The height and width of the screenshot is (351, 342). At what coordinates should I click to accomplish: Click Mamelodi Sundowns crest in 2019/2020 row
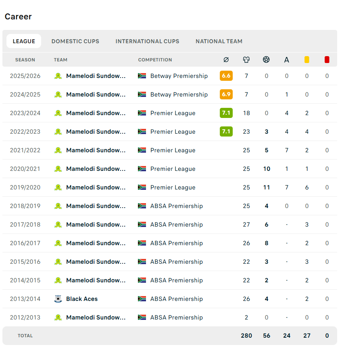(x=58, y=187)
